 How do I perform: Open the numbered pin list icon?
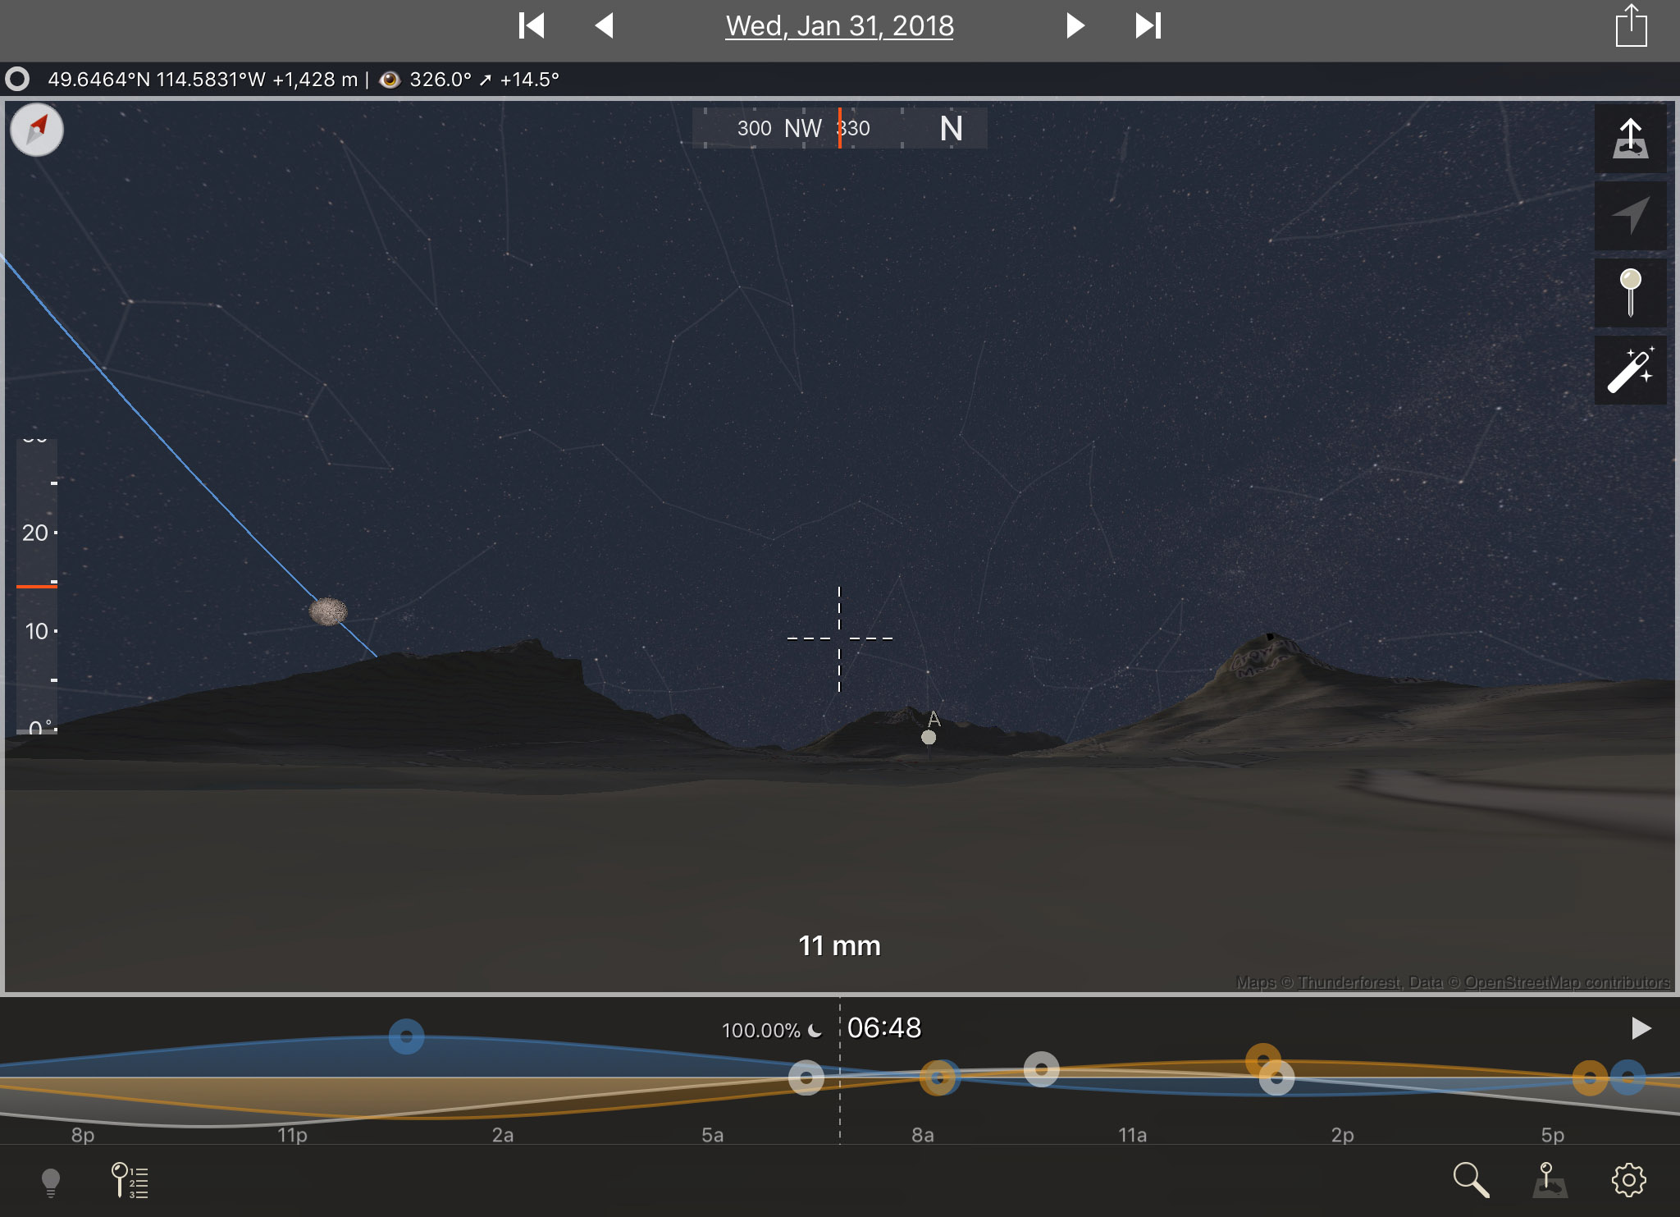130,1181
